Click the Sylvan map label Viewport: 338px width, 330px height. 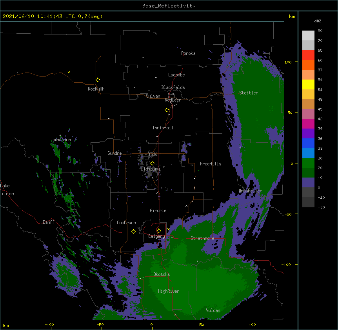click(x=153, y=96)
